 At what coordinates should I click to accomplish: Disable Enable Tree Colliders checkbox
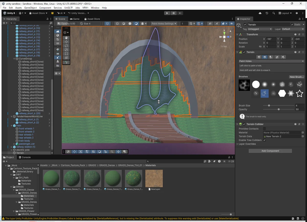[x=264, y=140]
